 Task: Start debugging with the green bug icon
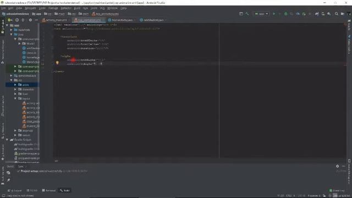[x=286, y=14]
